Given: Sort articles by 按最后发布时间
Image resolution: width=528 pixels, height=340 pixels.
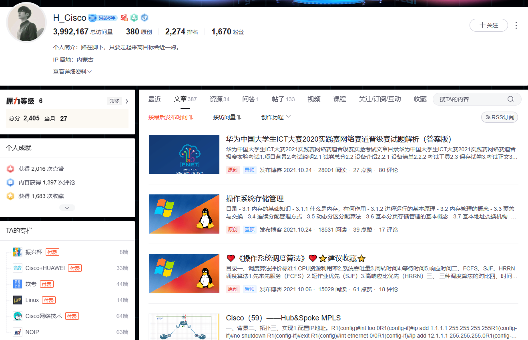Looking at the screenshot, I should [x=171, y=117].
